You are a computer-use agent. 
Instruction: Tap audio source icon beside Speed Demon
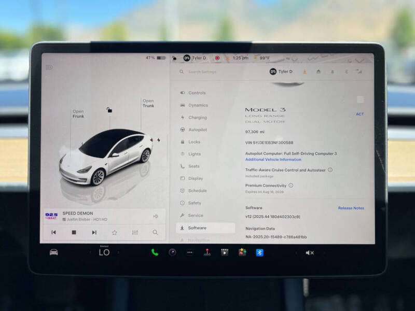[x=156, y=216]
